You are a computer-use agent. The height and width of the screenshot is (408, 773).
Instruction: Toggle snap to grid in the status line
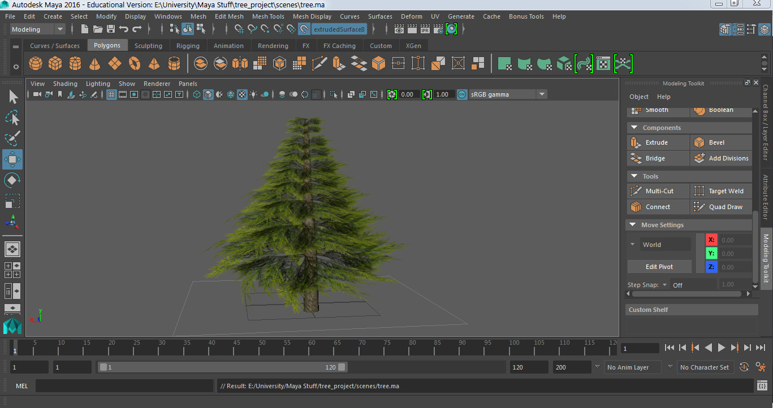tap(239, 29)
